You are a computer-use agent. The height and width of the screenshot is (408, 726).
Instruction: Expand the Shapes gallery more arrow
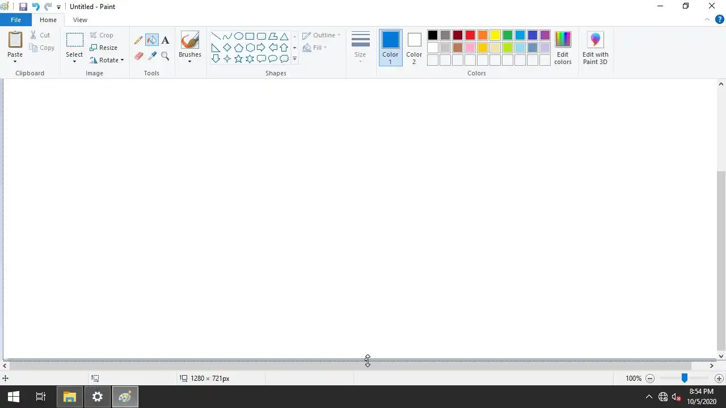pyautogui.click(x=294, y=58)
